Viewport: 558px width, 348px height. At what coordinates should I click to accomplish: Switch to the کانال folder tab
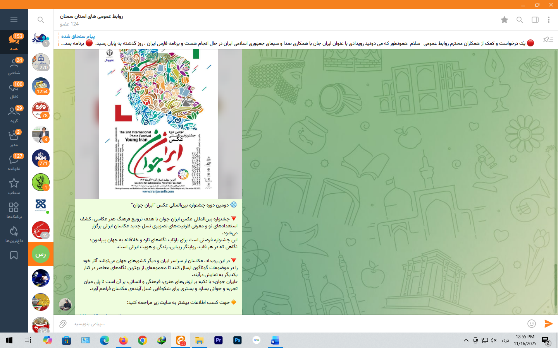point(14,90)
